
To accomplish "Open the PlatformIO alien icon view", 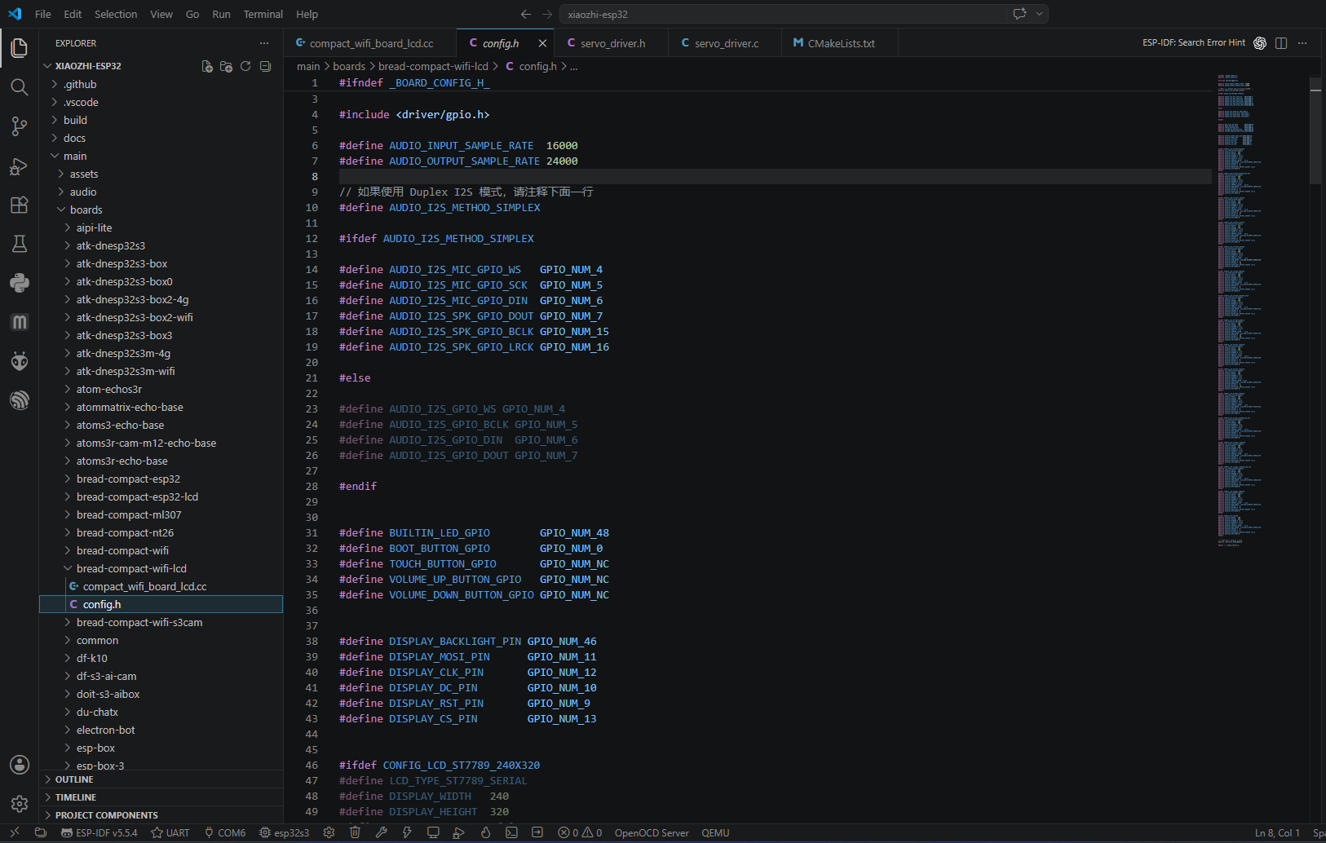I will pyautogui.click(x=20, y=361).
